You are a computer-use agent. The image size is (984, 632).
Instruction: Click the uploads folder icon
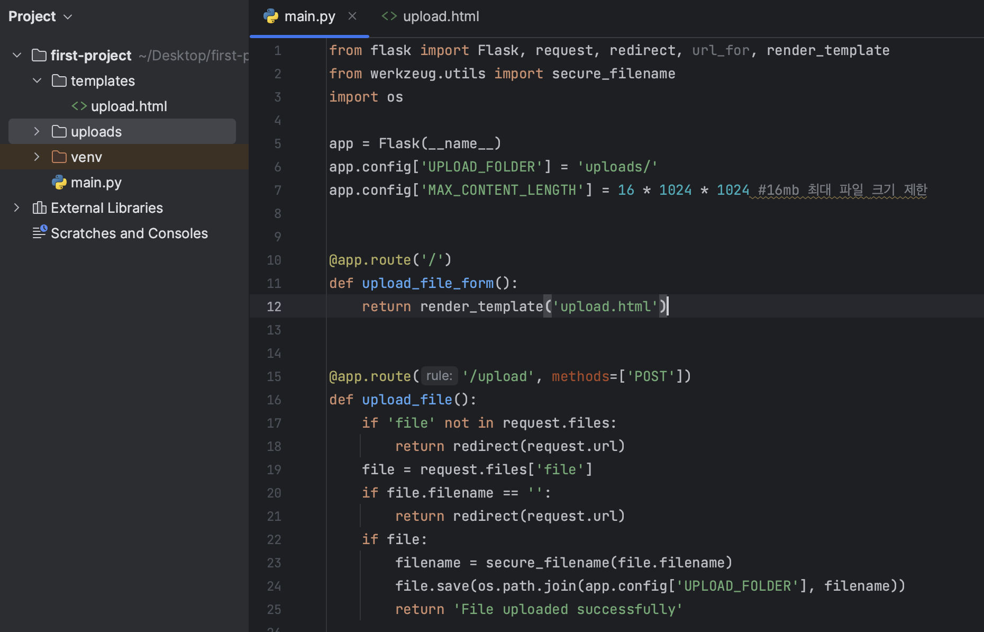(x=59, y=131)
